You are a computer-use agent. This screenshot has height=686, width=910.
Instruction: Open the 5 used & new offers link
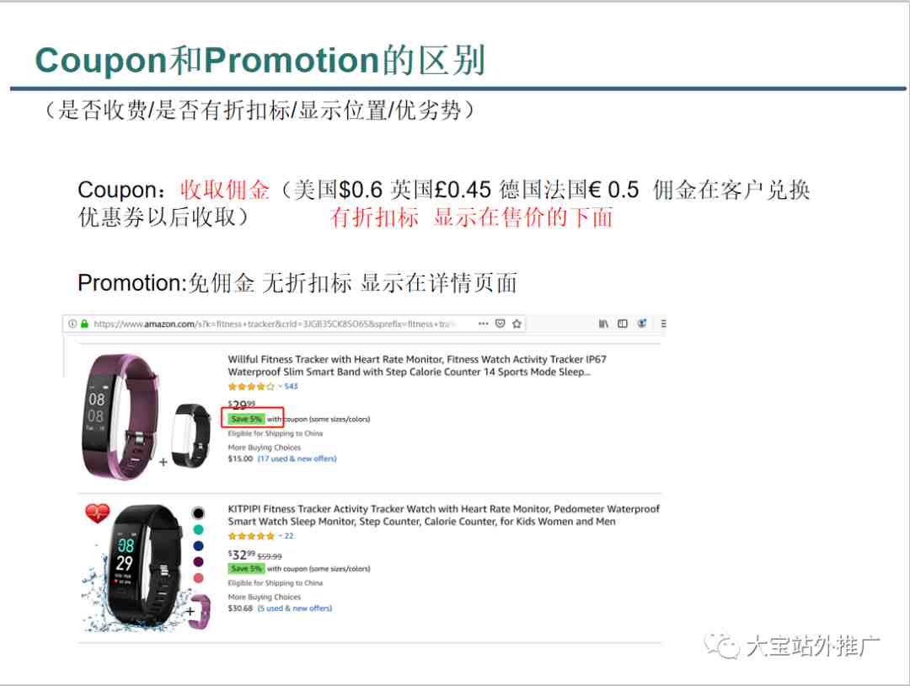tap(294, 608)
